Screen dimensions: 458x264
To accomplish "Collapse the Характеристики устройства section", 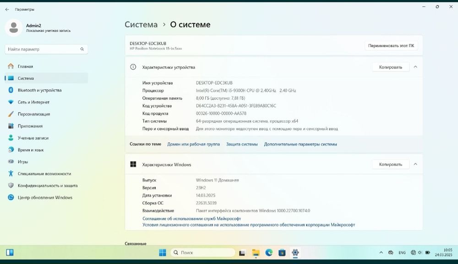I will pos(415,67).
